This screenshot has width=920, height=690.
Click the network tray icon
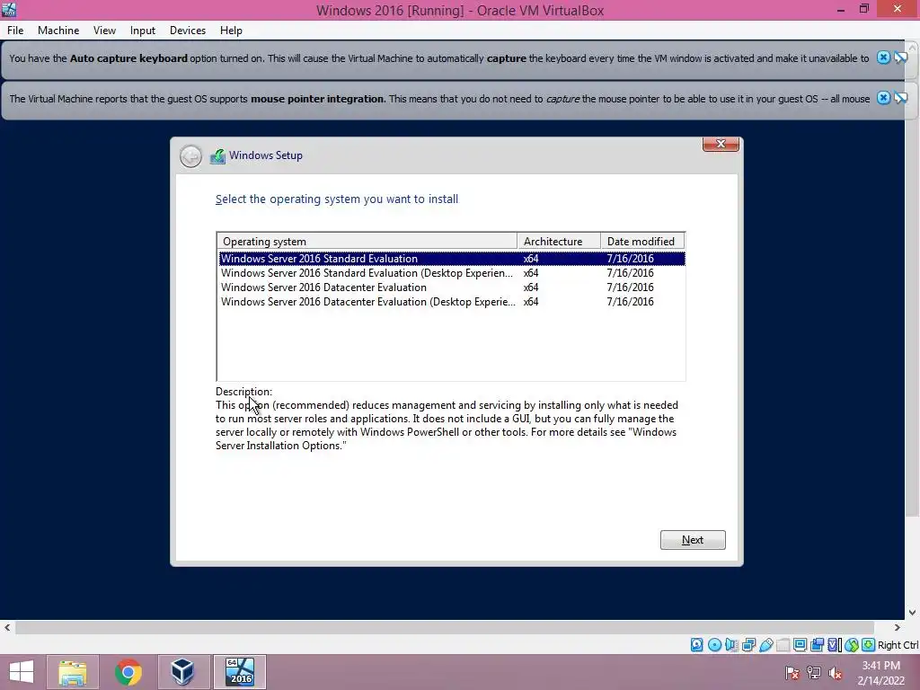814,673
